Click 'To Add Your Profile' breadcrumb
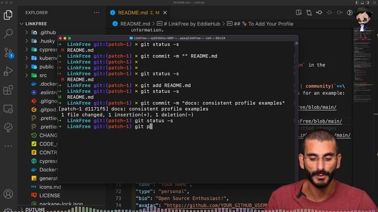 [x=271, y=24]
